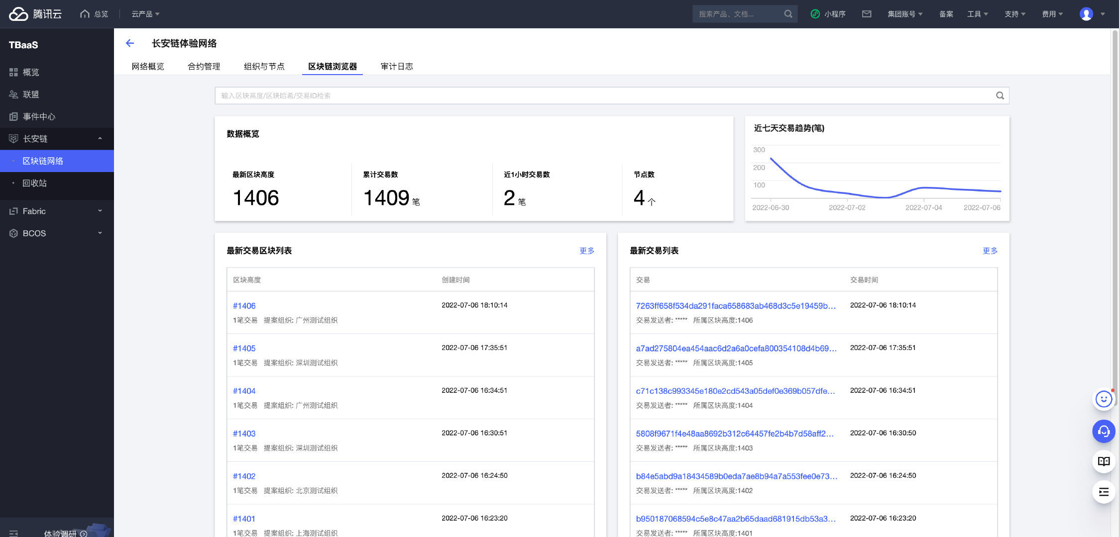The height and width of the screenshot is (537, 1119).
Task: Open the 云产品 dropdown menu
Action: point(145,14)
